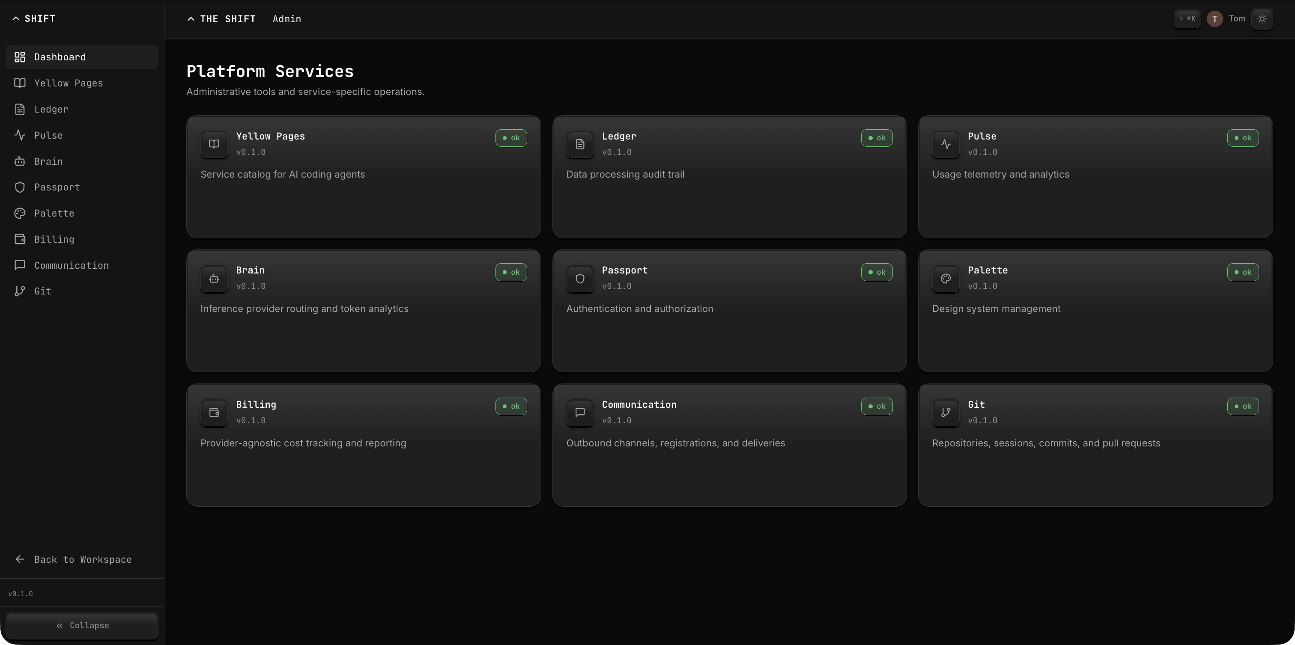Viewport: 1295px width, 645px height.
Task: Collapse the sidebar
Action: 82,625
